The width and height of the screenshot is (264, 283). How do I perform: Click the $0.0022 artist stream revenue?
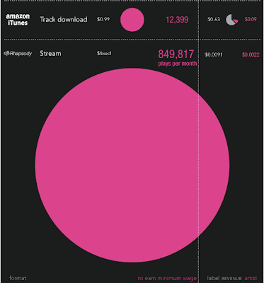coord(251,54)
